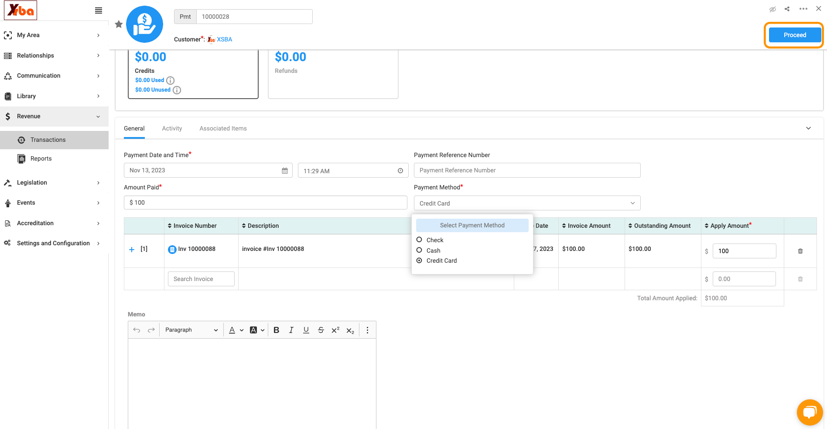Open the font background color picker

click(257, 330)
